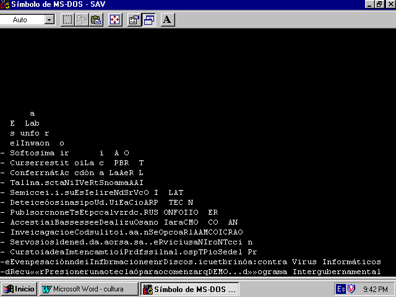This screenshot has width=396, height=297.
Task: Click the line starting with 'Inveicagacioe'
Action: pos(122,232)
